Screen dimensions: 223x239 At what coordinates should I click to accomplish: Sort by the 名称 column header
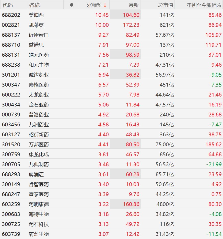coord(34,5)
